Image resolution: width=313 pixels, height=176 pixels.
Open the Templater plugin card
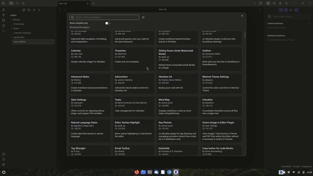pyautogui.click(x=134, y=59)
